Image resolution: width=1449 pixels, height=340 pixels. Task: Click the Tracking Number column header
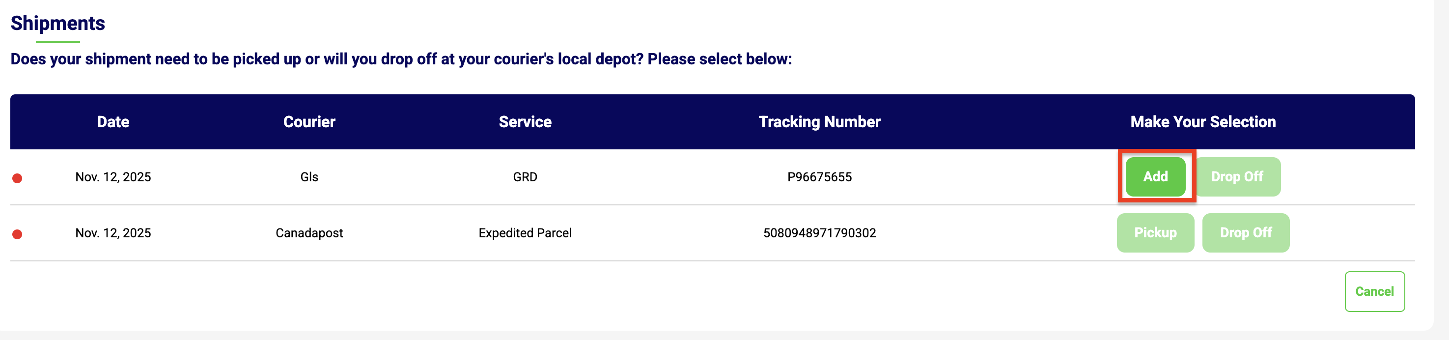tap(819, 122)
